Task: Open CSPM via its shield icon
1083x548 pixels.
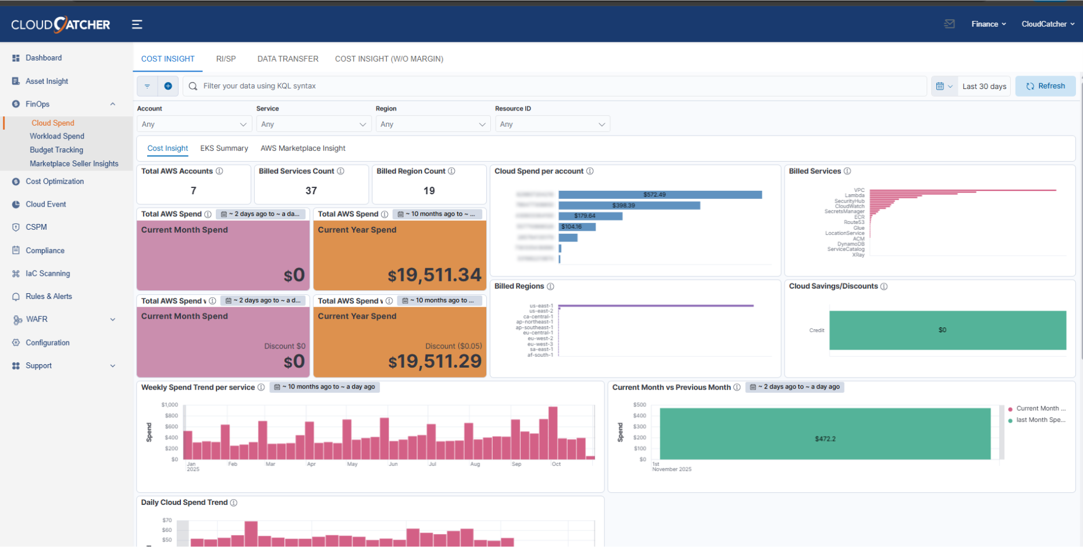Action: (16, 227)
